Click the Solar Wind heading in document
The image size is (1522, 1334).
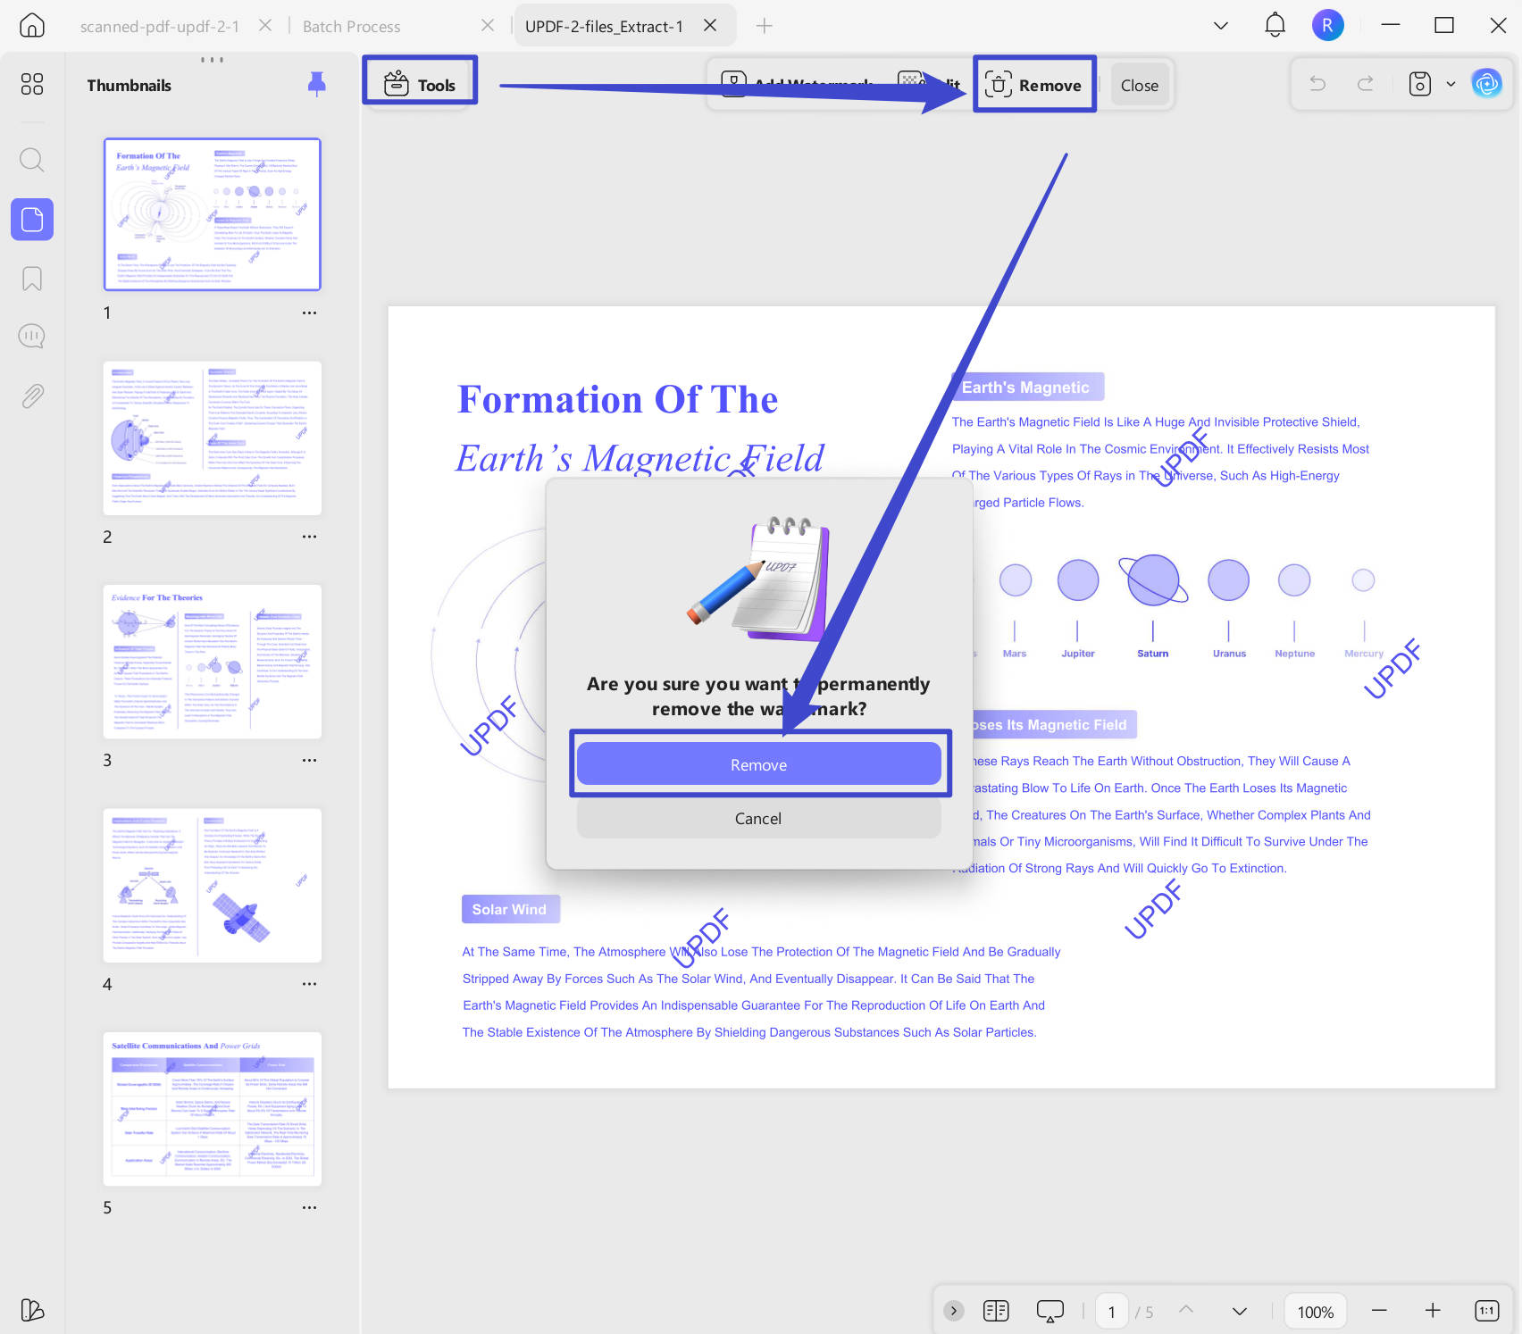click(x=509, y=909)
